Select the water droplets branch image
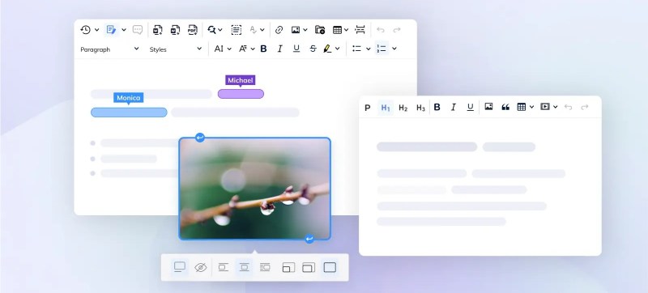 tap(254, 189)
